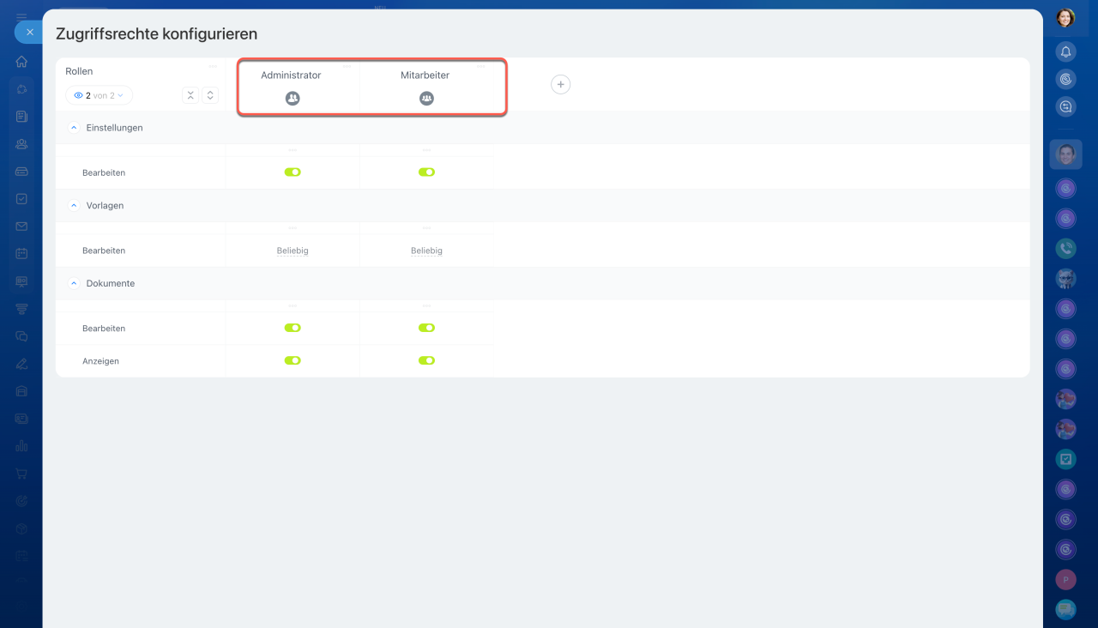
Task: Open Mitarbeiter role three-dot menu
Action: 480,66
